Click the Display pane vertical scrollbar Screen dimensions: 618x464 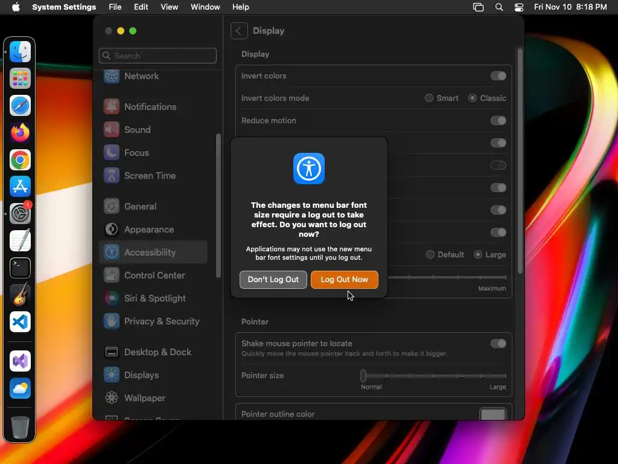click(520, 161)
